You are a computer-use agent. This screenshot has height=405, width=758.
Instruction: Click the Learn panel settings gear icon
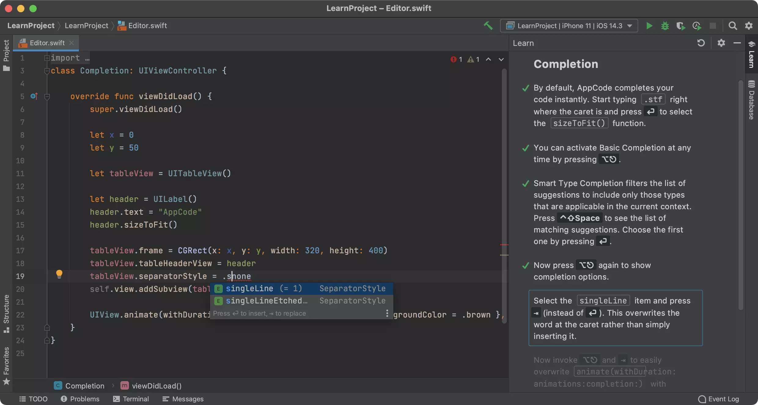(x=720, y=43)
